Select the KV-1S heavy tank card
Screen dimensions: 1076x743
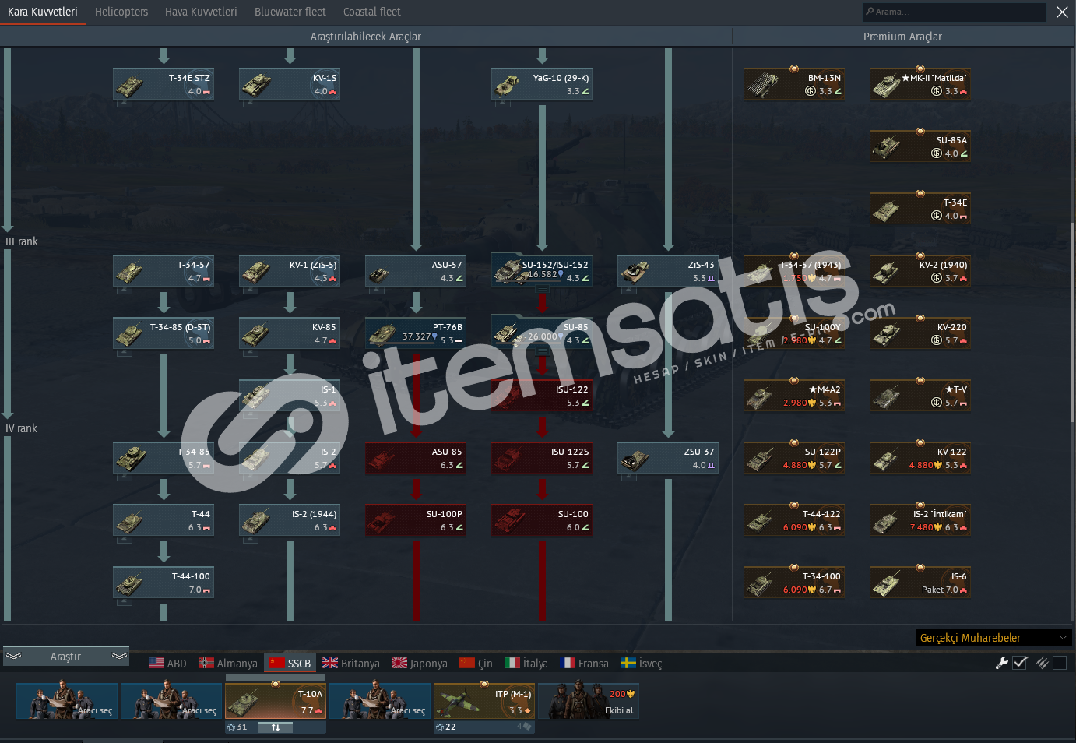pos(290,84)
